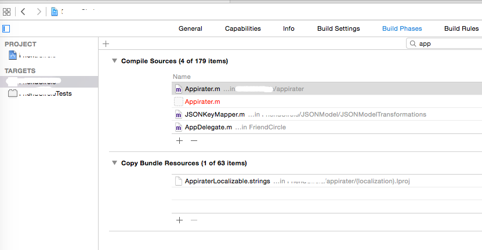The height and width of the screenshot is (250, 482).
Task: Go back with the left chevron
Action: click(23, 12)
